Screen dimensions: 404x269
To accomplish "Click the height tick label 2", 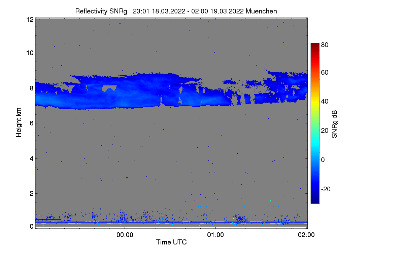I will (x=31, y=193).
